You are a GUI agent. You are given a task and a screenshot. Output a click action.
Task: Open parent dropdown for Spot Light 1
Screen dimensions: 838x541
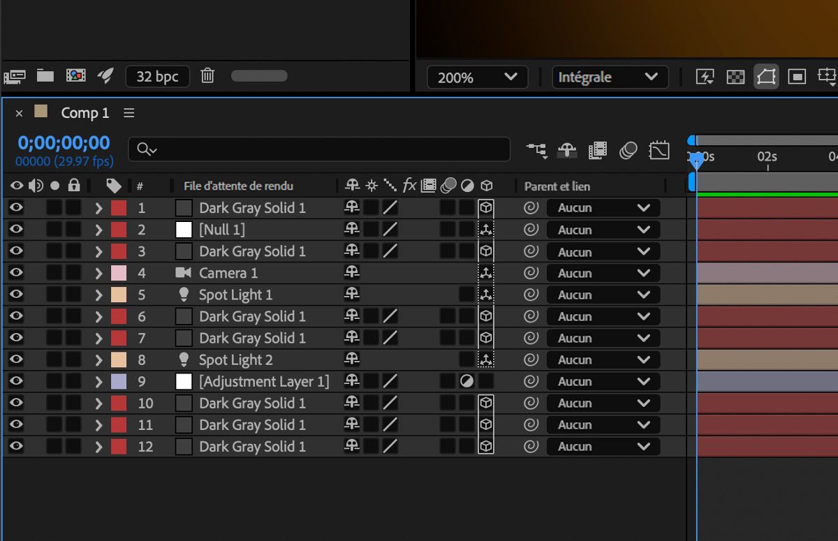pos(603,295)
